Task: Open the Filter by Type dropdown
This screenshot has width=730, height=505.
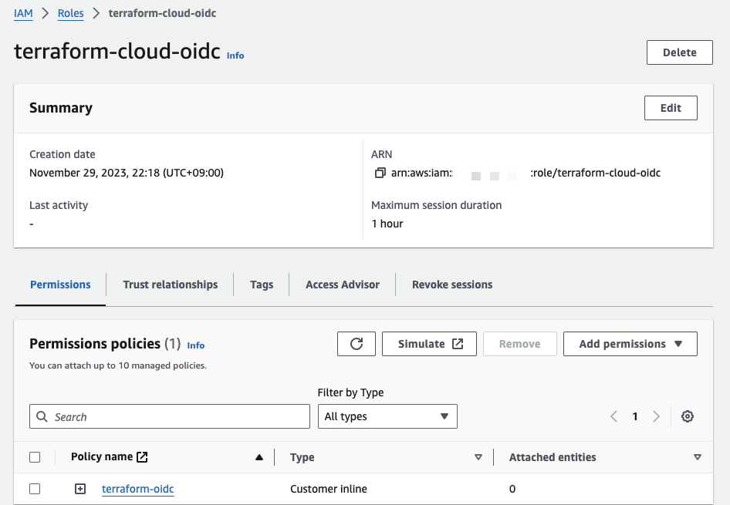Action: [x=387, y=416]
